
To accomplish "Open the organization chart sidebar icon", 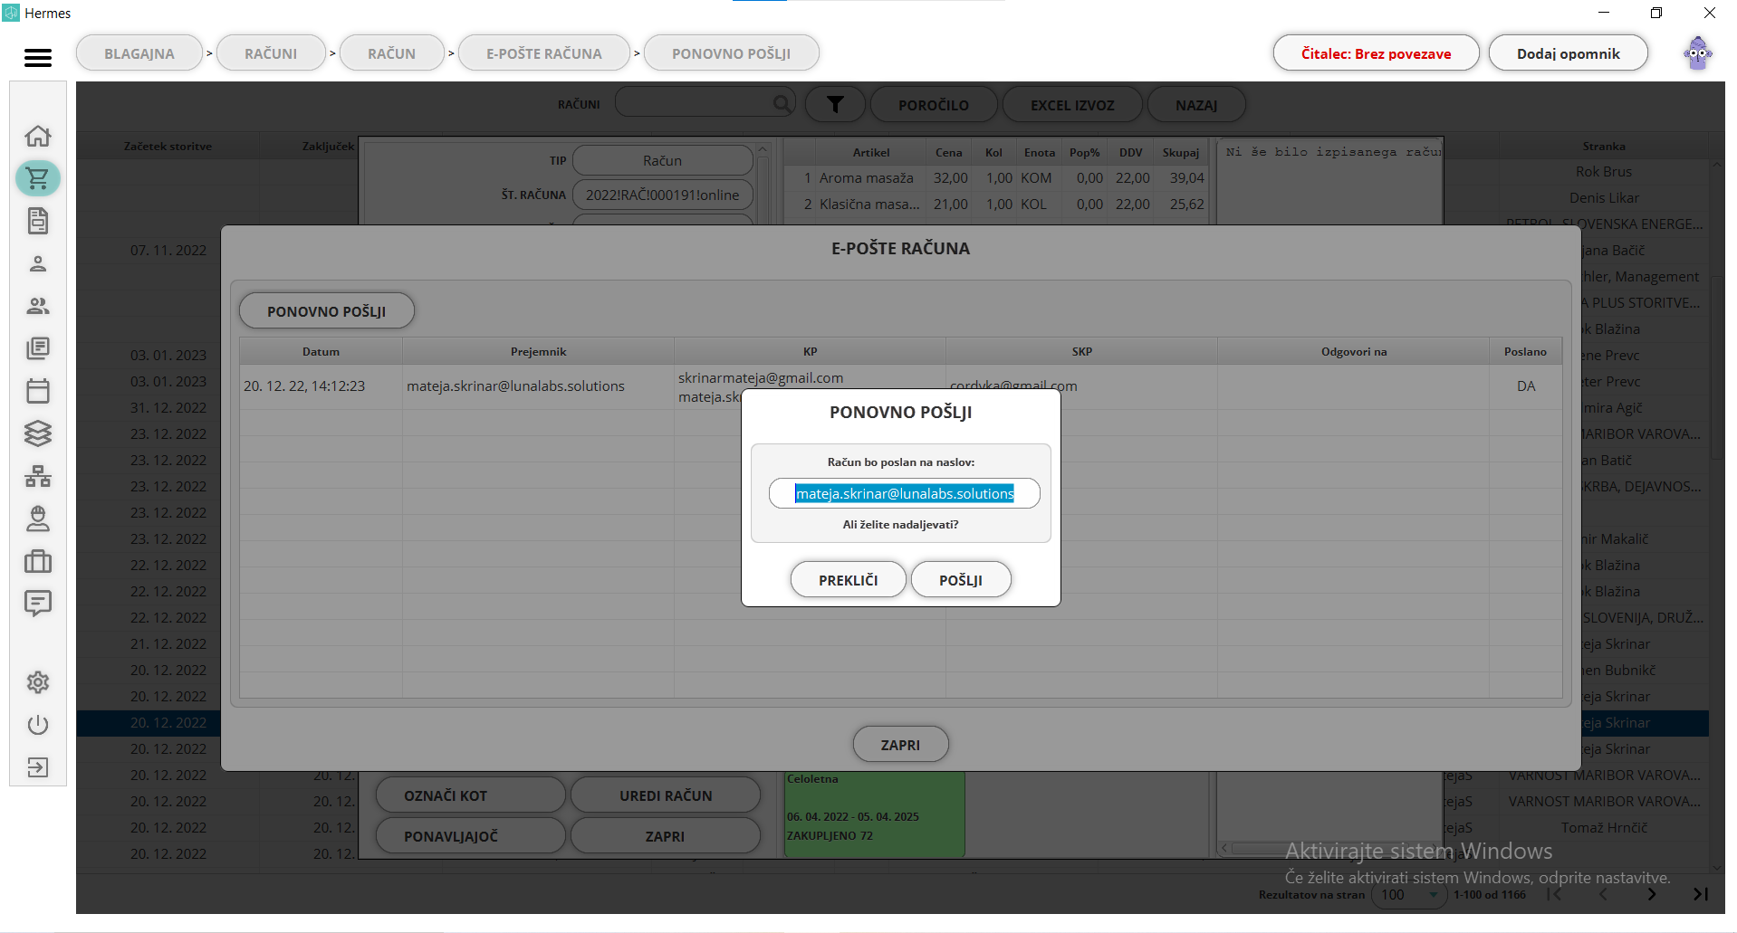I will (x=37, y=476).
